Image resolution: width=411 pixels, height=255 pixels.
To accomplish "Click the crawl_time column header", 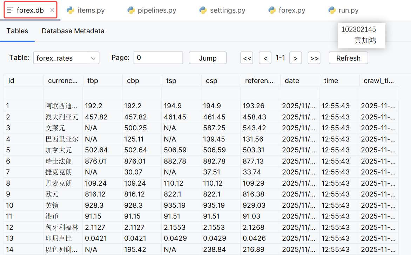I will coord(379,81).
